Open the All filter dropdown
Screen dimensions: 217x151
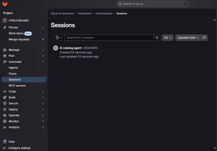167,38
